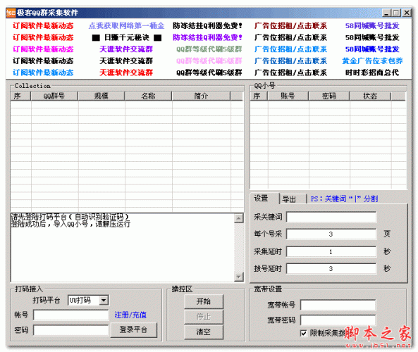The height and width of the screenshot is (352, 418).
Task: Click the 每个号采 pages input field
Action: (331, 234)
